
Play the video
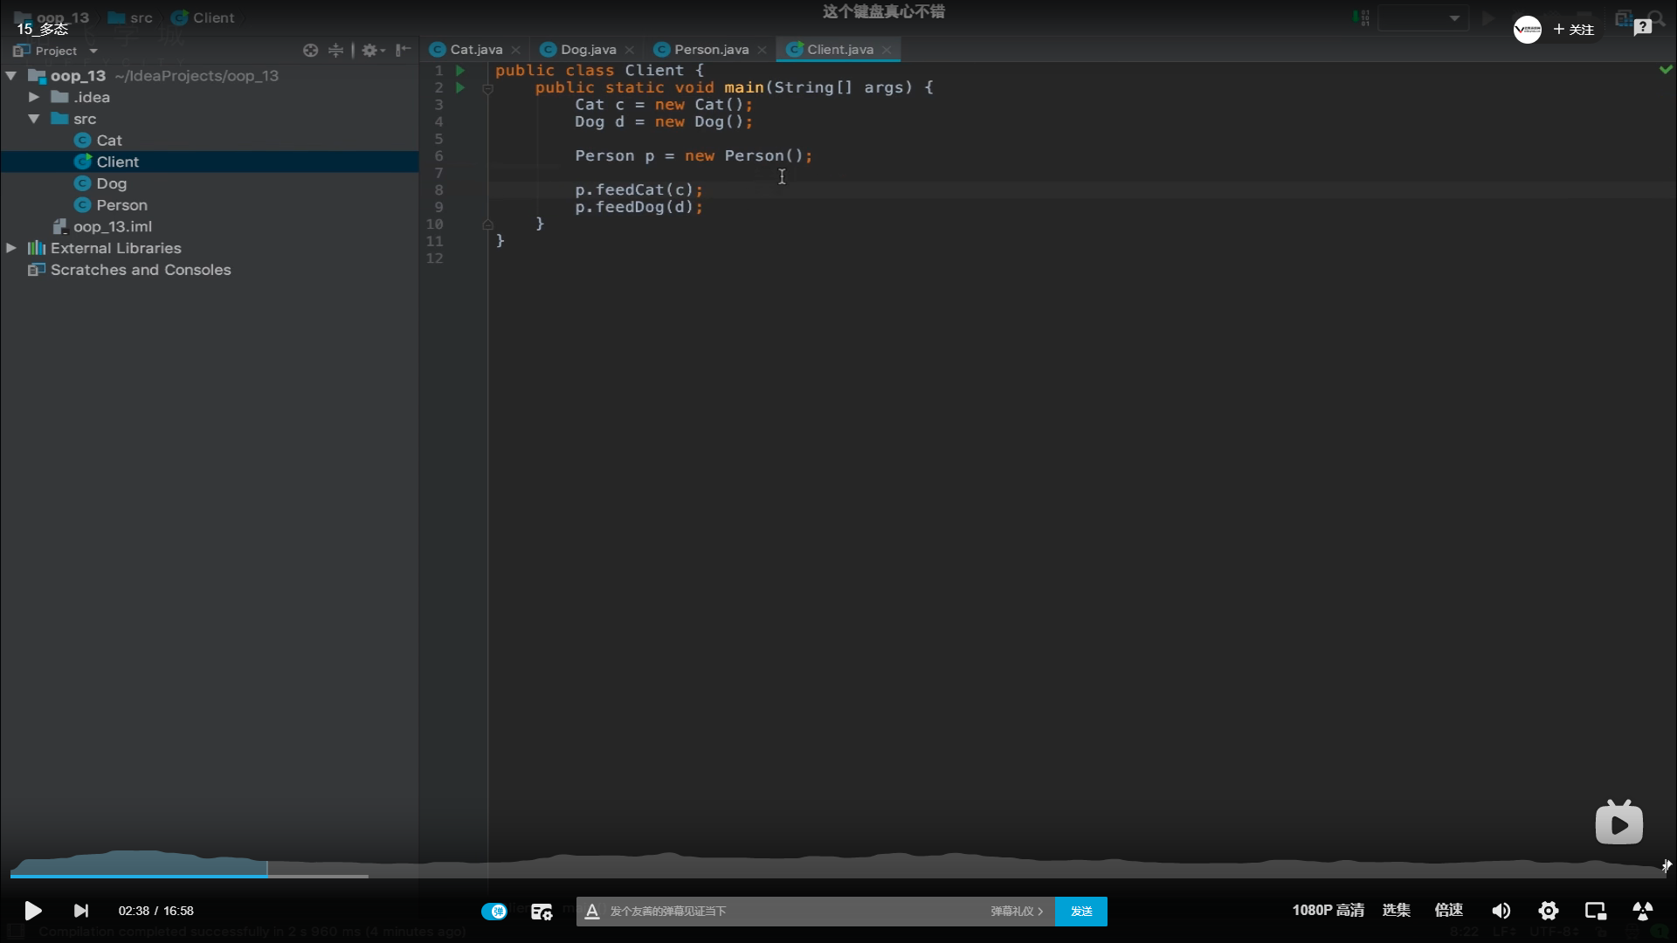point(32,911)
